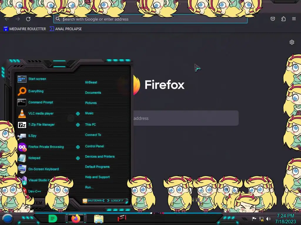This screenshot has width=301, height=225.
Task: Click the ILSpy icon
Action: [22, 136]
